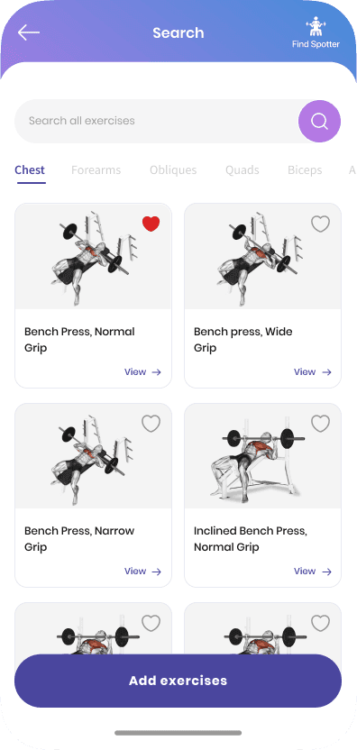Viewport: 357px width, 750px height.
Task: Switch to the Obliques tab
Action: pyautogui.click(x=173, y=170)
